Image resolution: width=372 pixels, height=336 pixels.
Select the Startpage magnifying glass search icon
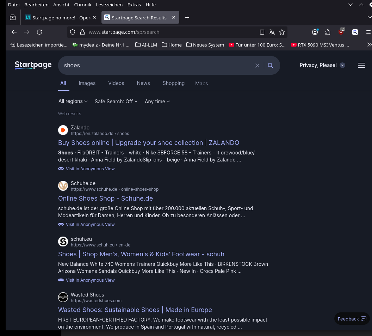271,65
